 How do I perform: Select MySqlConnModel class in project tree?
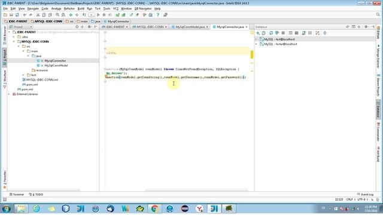click(56, 66)
